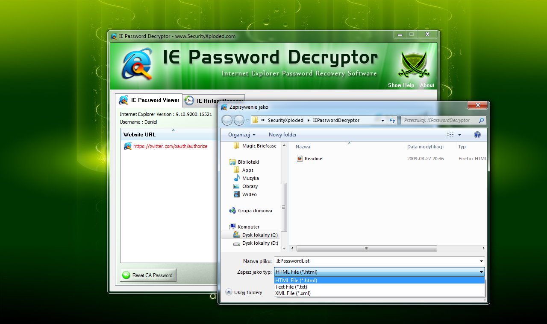Click the vertical scrollbar of the navigation pane
Screen dimensions: 547x324
(284, 207)
